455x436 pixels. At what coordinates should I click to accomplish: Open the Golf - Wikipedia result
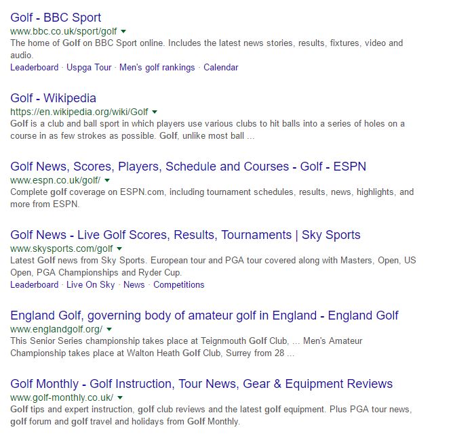(53, 98)
